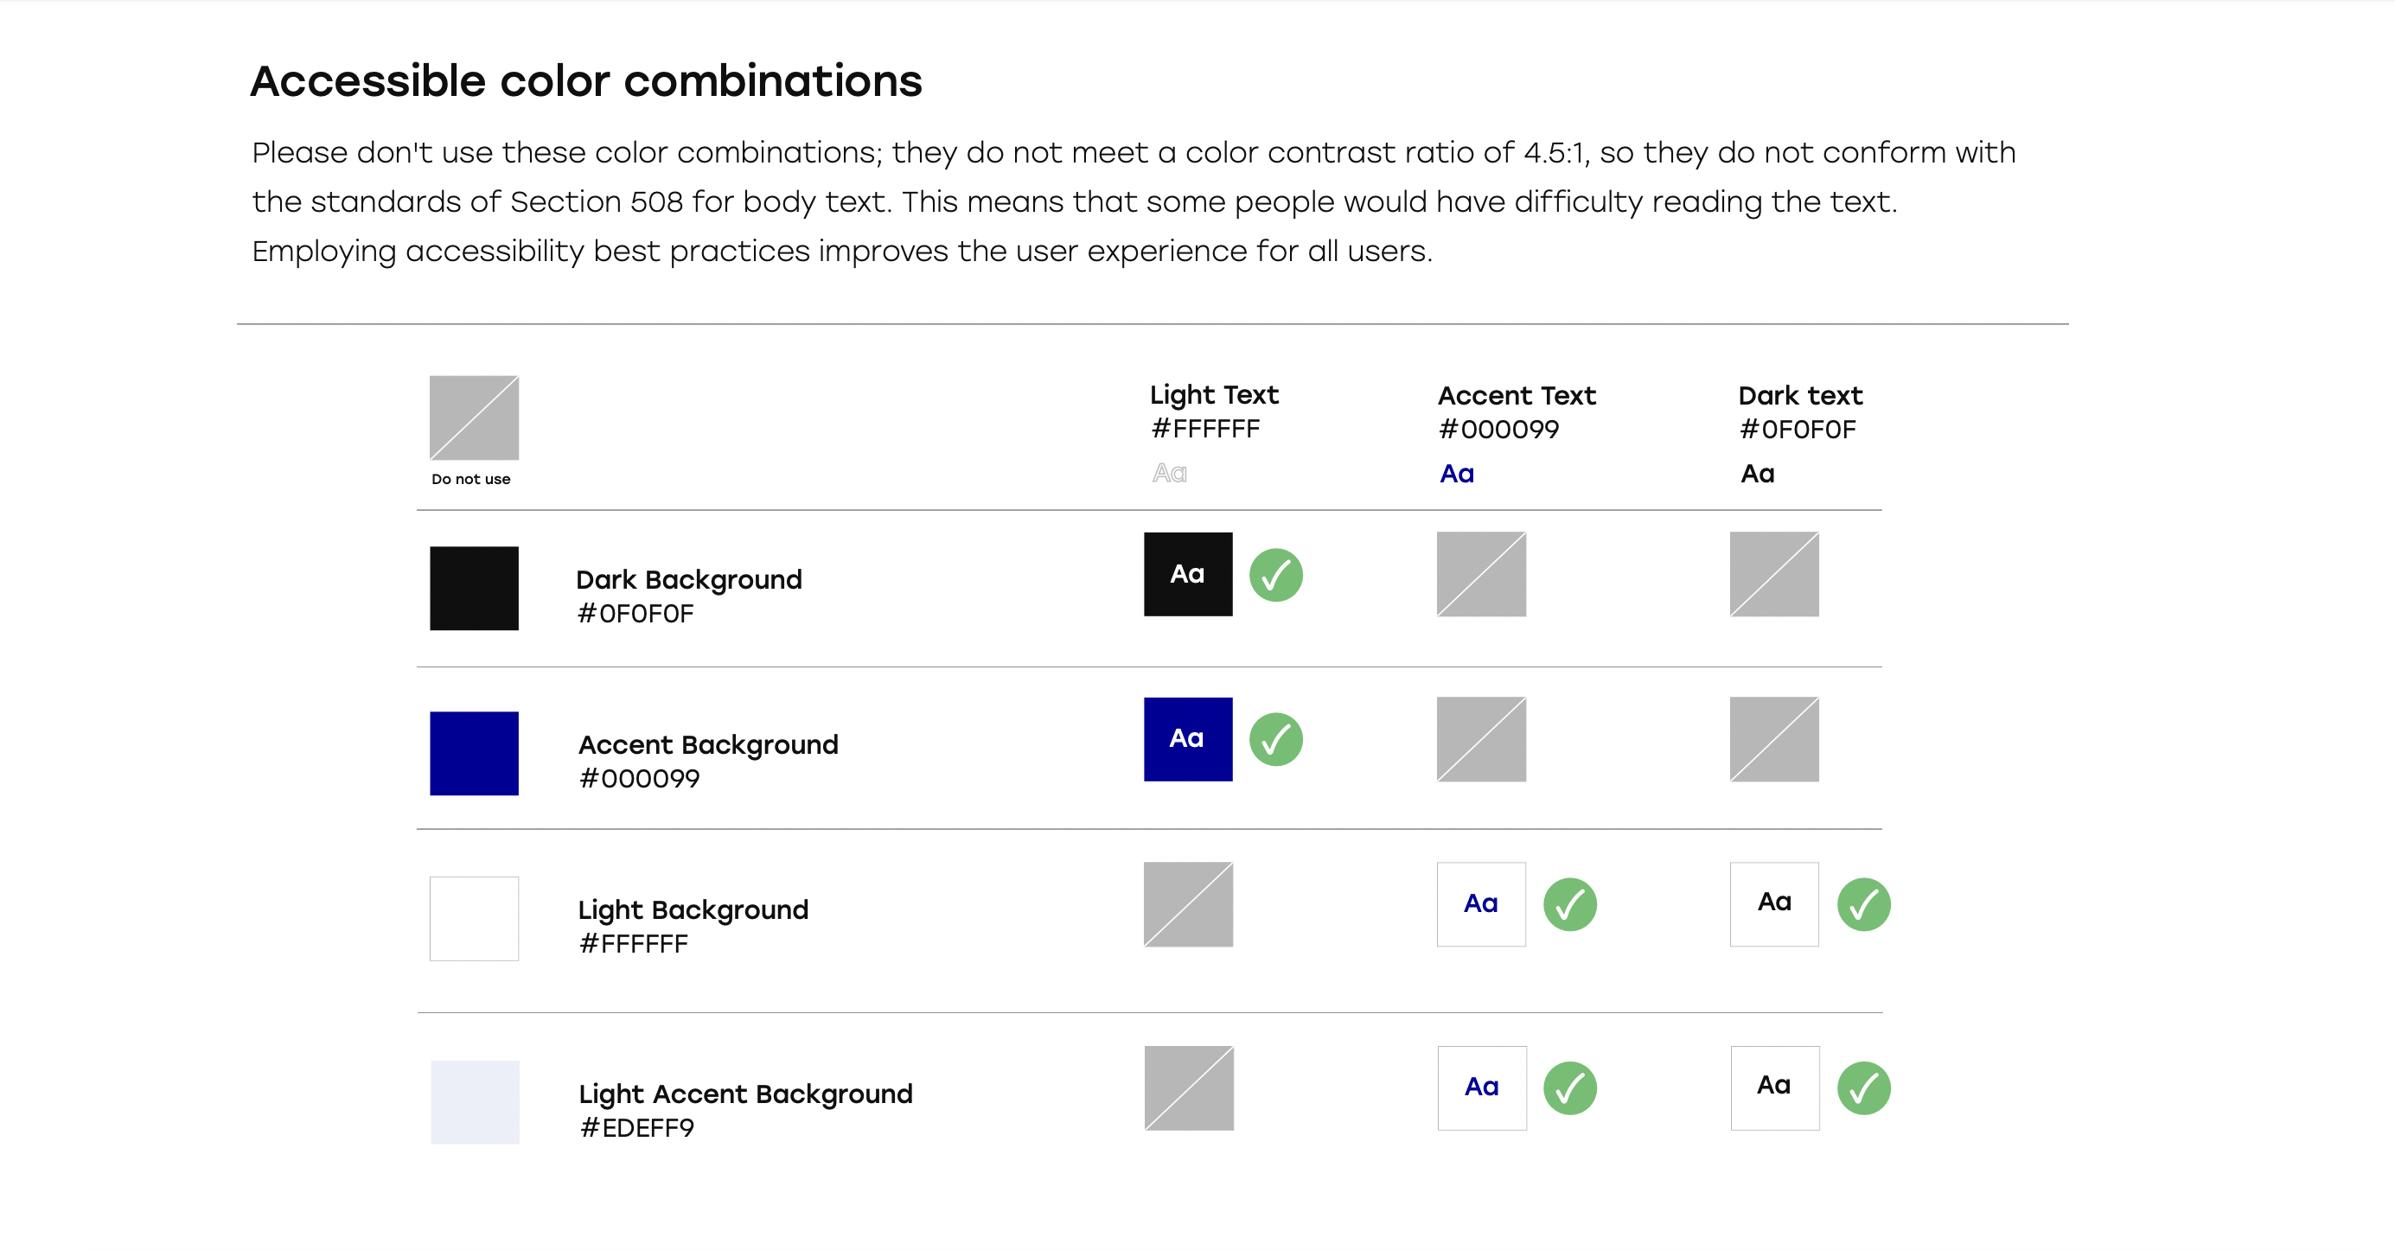Screen dimensions: 2395x1250
Task: Select the Light Background #FFFFFF swatch
Action: click(x=474, y=918)
